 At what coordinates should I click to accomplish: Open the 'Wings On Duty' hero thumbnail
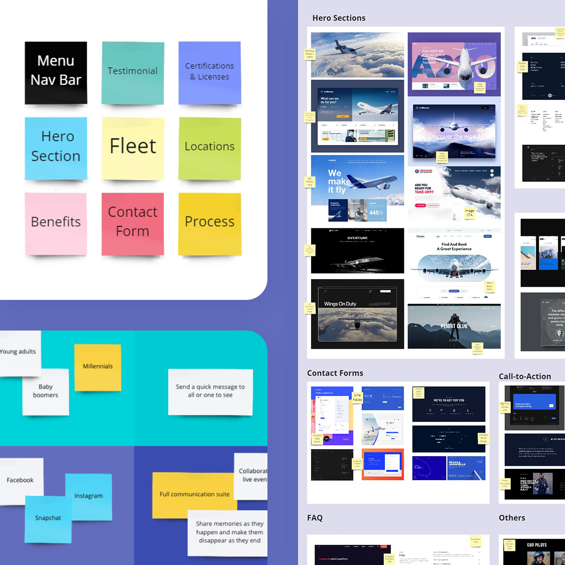pyautogui.click(x=357, y=314)
